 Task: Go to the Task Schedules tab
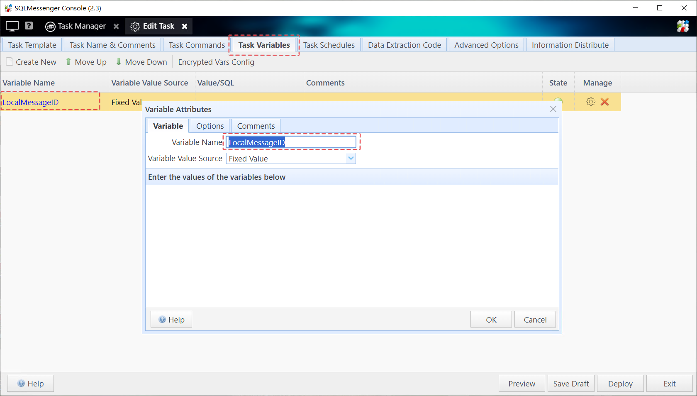tap(329, 45)
